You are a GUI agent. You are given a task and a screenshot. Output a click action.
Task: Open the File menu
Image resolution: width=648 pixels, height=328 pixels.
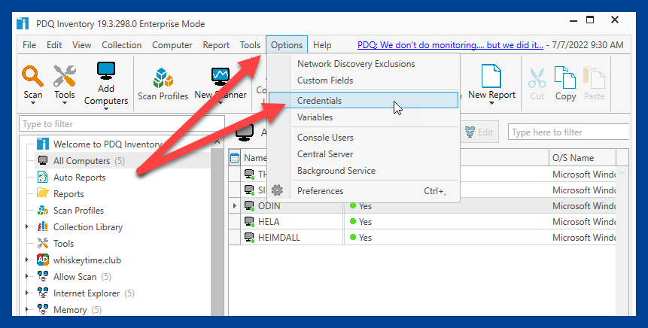click(x=29, y=45)
